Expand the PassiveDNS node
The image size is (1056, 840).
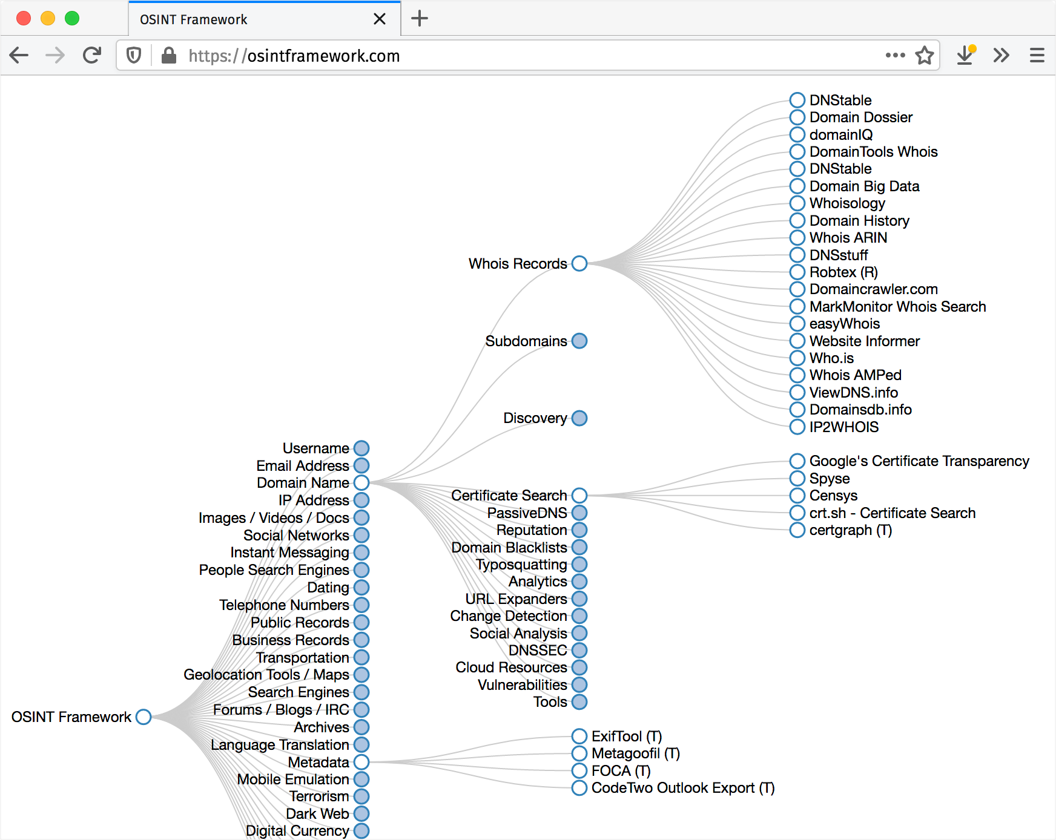click(579, 513)
